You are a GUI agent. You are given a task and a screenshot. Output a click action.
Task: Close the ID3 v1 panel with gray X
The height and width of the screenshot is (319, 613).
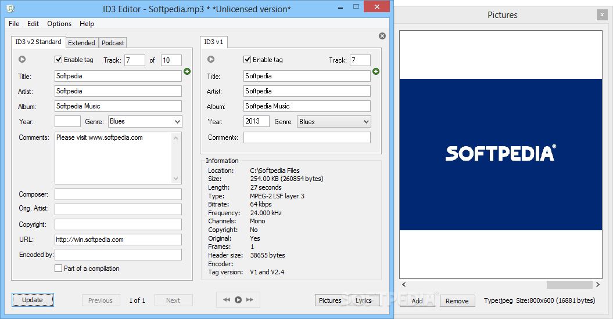point(382,36)
